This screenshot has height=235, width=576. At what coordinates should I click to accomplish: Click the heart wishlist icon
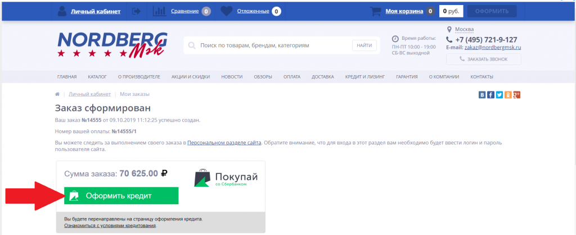pos(226,11)
